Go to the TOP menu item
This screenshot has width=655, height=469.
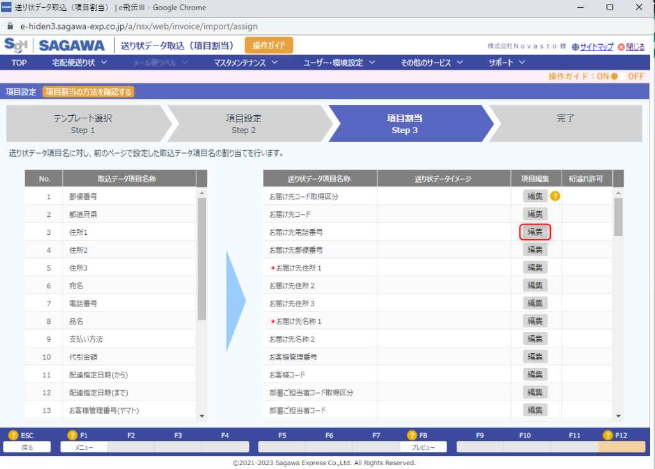[19, 63]
